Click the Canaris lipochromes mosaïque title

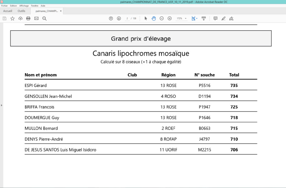pos(141,53)
